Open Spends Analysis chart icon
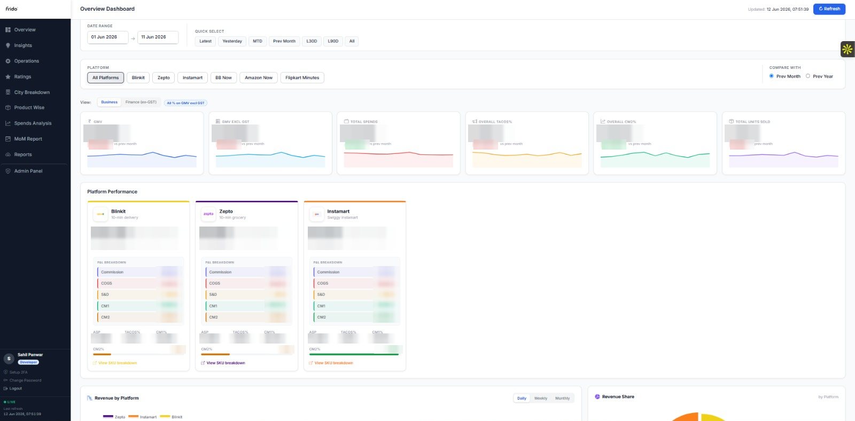This screenshot has height=421, width=855. (8, 123)
